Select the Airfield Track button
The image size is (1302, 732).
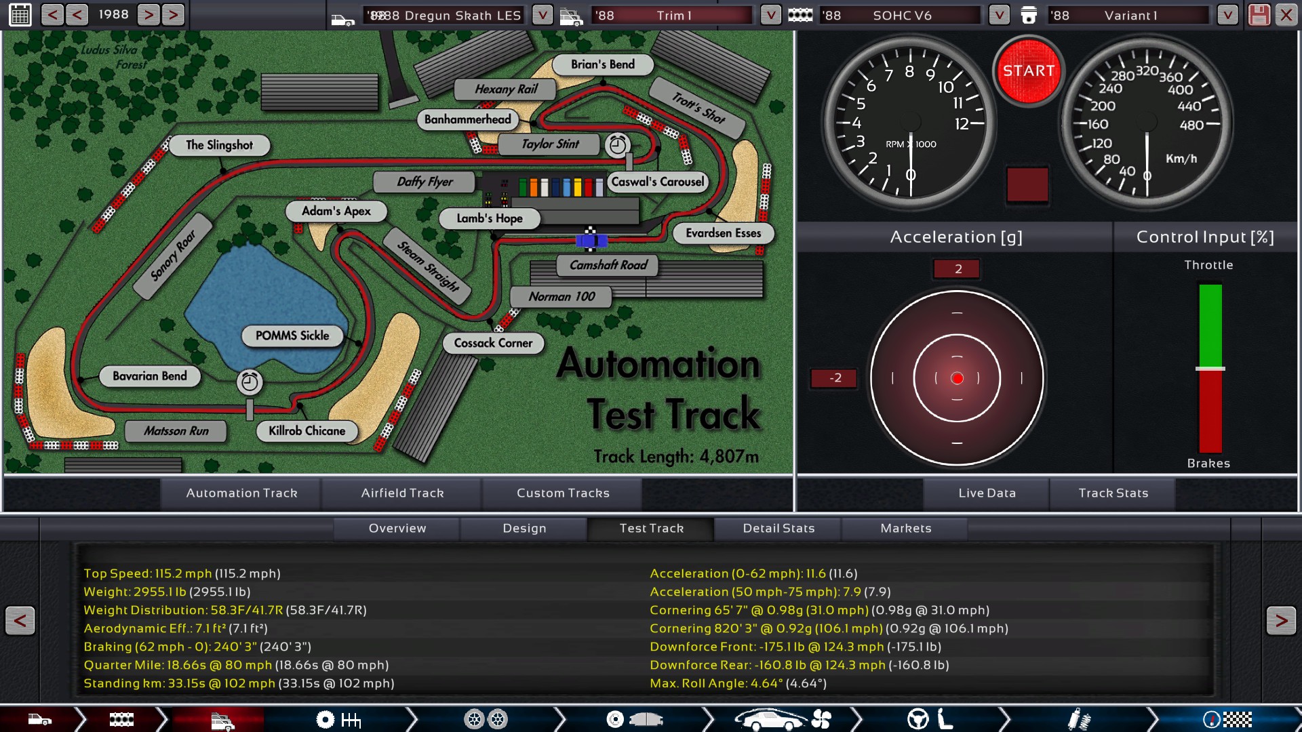402,493
